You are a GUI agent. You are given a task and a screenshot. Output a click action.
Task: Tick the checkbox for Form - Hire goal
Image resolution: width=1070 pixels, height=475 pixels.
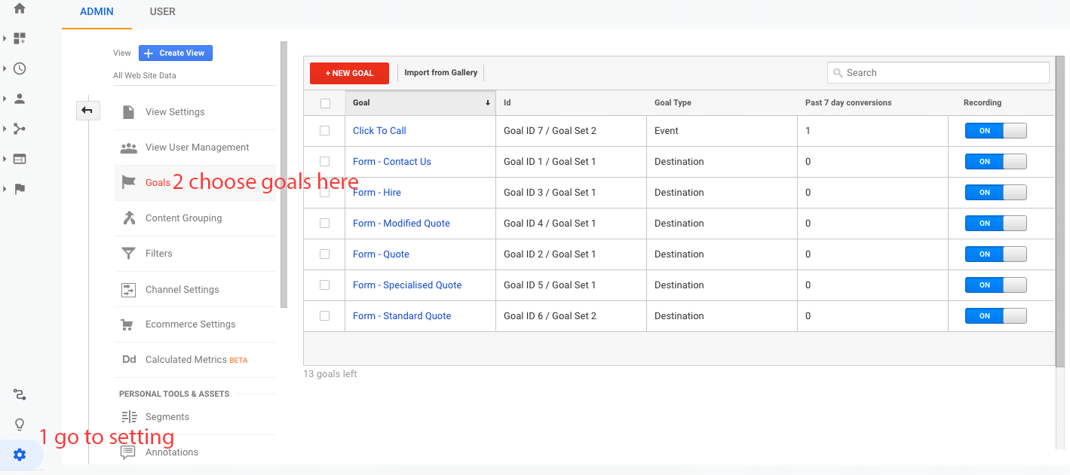[x=325, y=192]
